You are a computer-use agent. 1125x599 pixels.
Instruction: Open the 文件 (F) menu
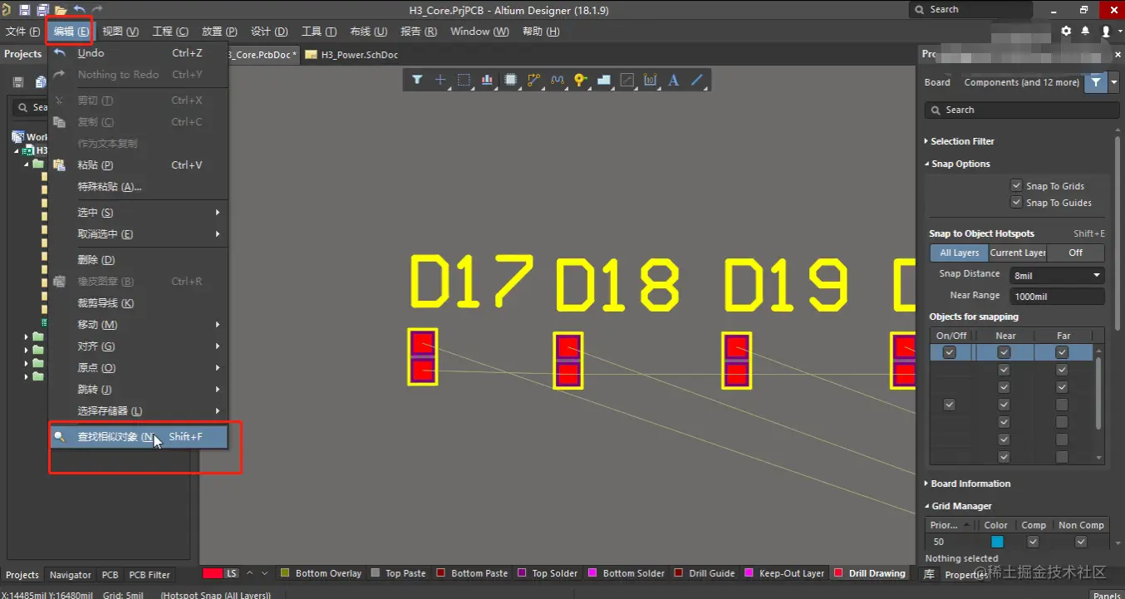point(22,32)
